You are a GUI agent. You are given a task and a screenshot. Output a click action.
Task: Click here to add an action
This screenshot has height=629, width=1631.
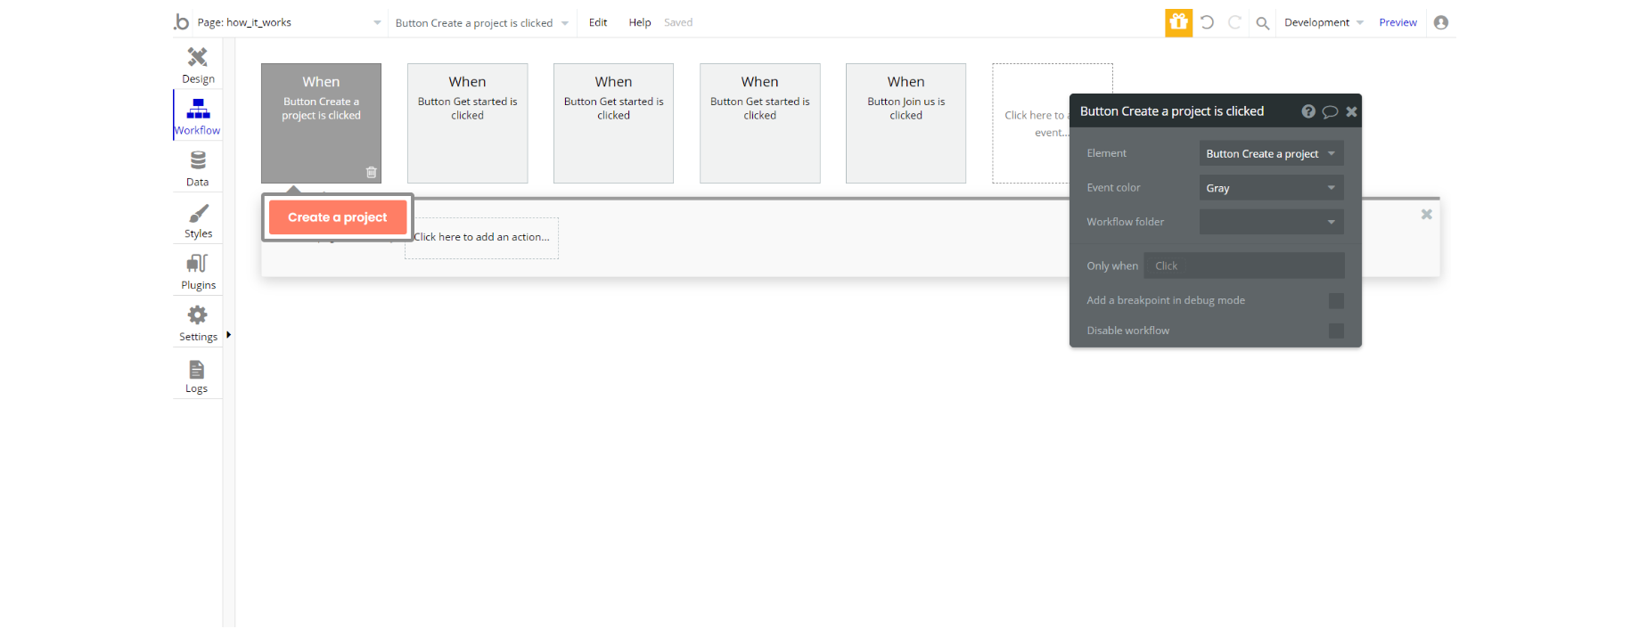(481, 238)
